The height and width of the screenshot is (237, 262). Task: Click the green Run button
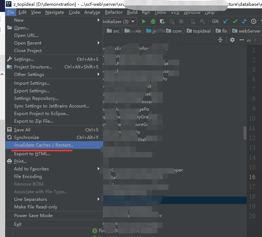[144, 22]
